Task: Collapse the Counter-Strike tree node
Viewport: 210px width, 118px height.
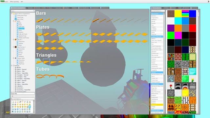Action: click(x=13, y=58)
